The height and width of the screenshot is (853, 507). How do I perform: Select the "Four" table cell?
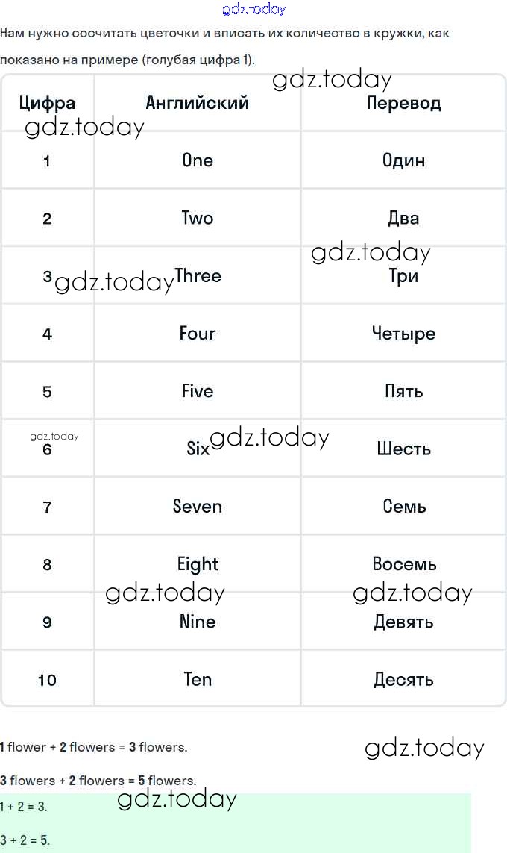click(x=198, y=334)
